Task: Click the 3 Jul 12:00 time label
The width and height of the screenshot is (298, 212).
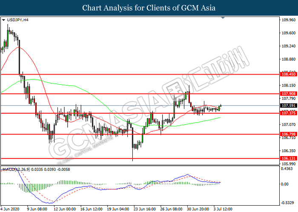Action: [x=223, y=209]
